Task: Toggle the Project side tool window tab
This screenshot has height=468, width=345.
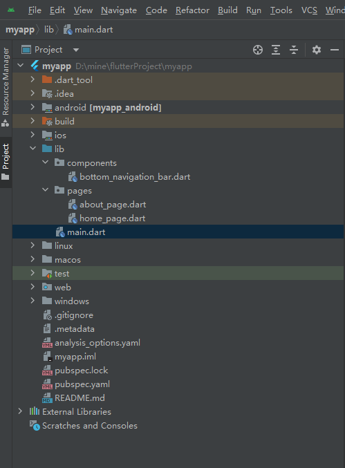Action: pos(6,162)
